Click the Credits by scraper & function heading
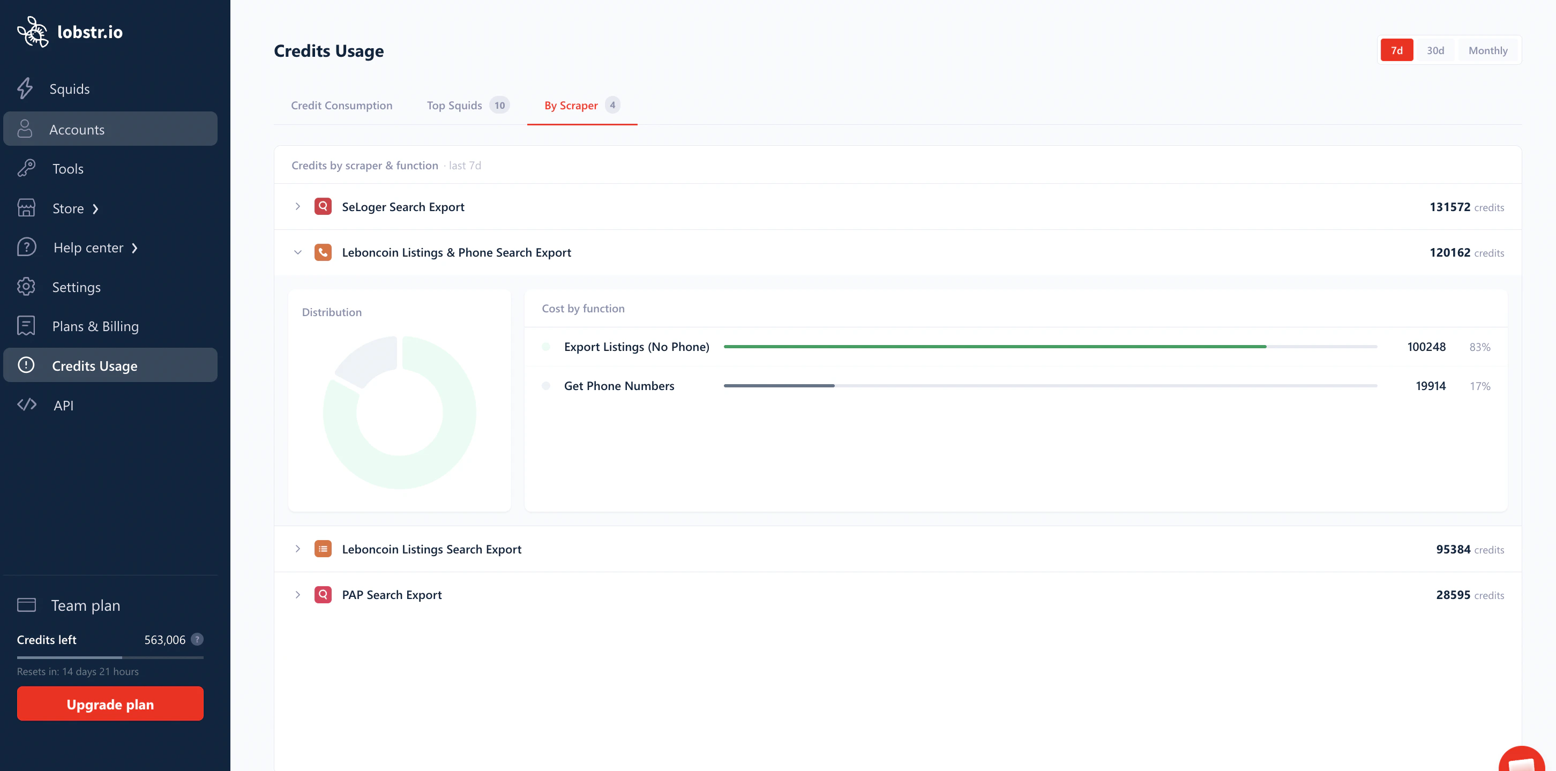The width and height of the screenshot is (1556, 771). click(364, 165)
